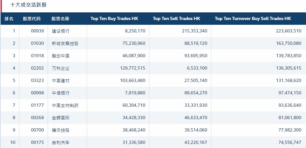Open stock 新城发展控股

point(65,44)
